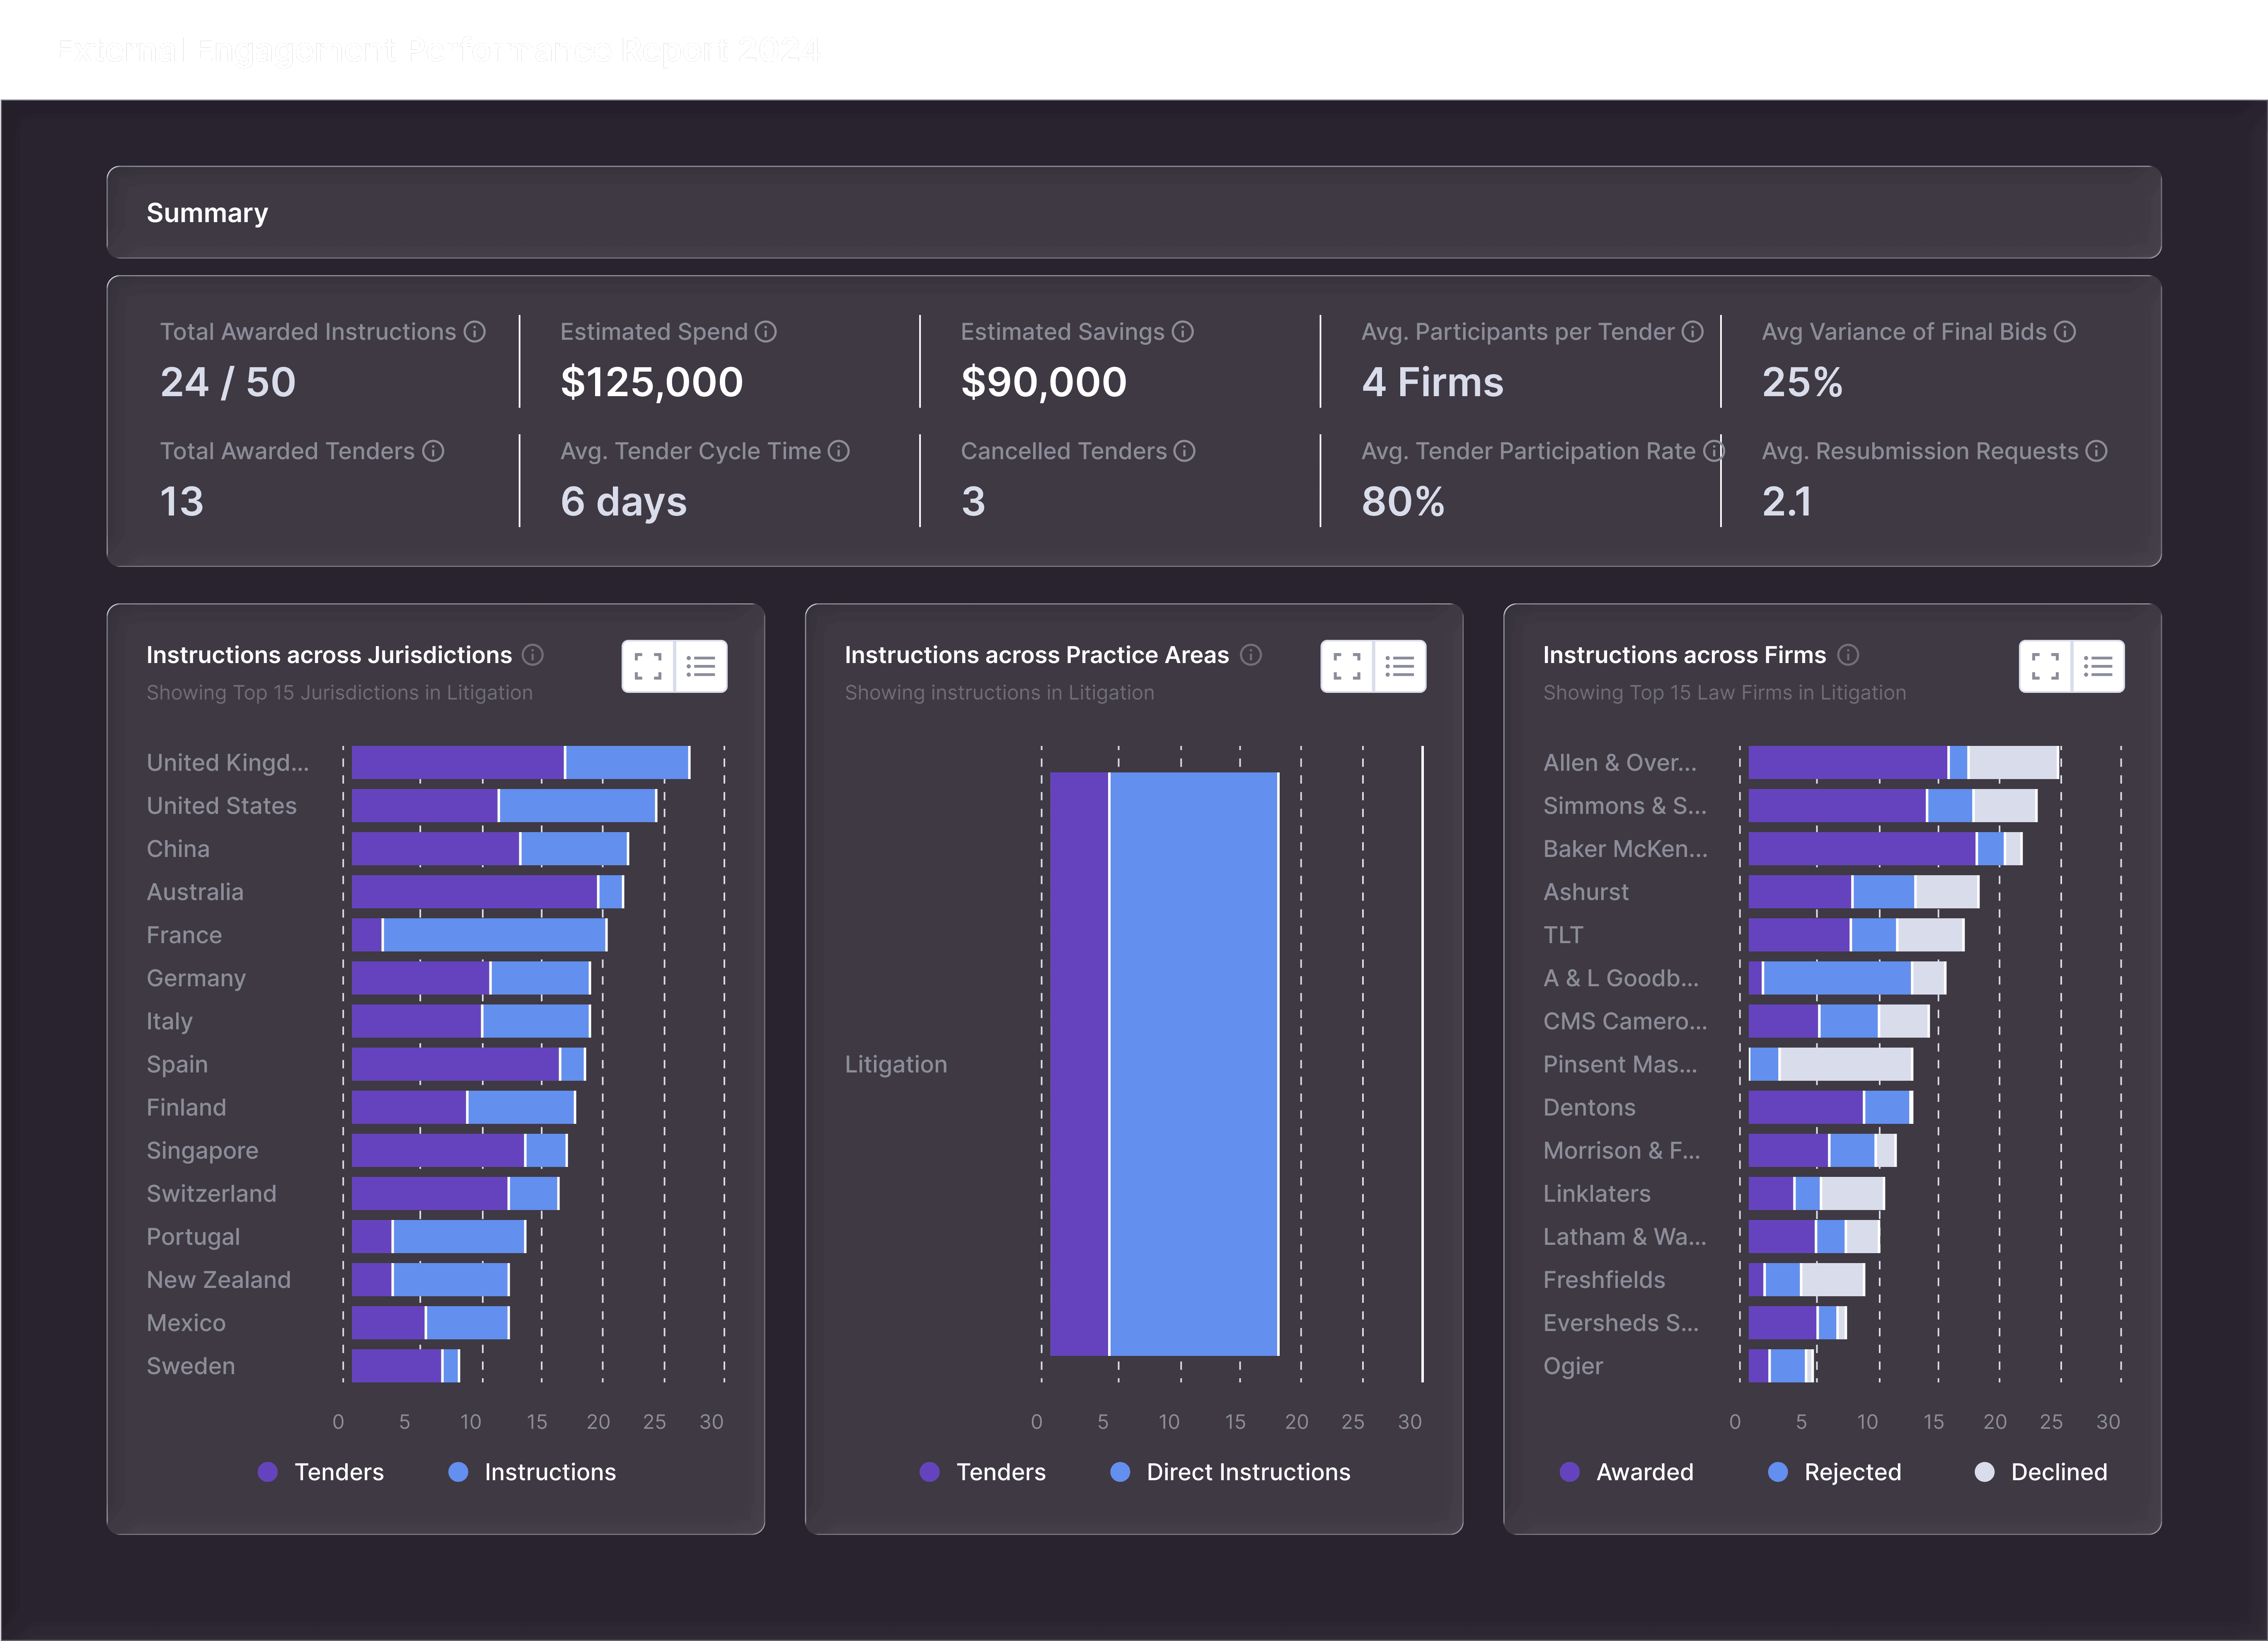Viewport: 2268px width, 1641px height.
Task: Open the Total Awarded Instructions info tooltip
Action: [x=475, y=332]
